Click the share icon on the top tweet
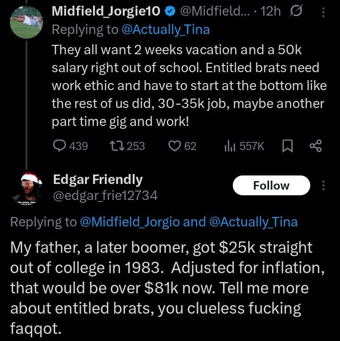Viewport: 340px width, 341px height. click(315, 147)
